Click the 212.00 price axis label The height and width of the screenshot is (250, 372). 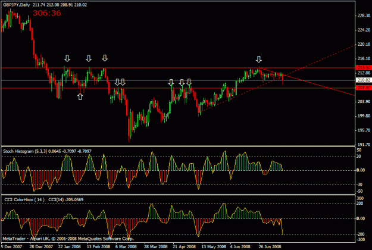(x=364, y=73)
